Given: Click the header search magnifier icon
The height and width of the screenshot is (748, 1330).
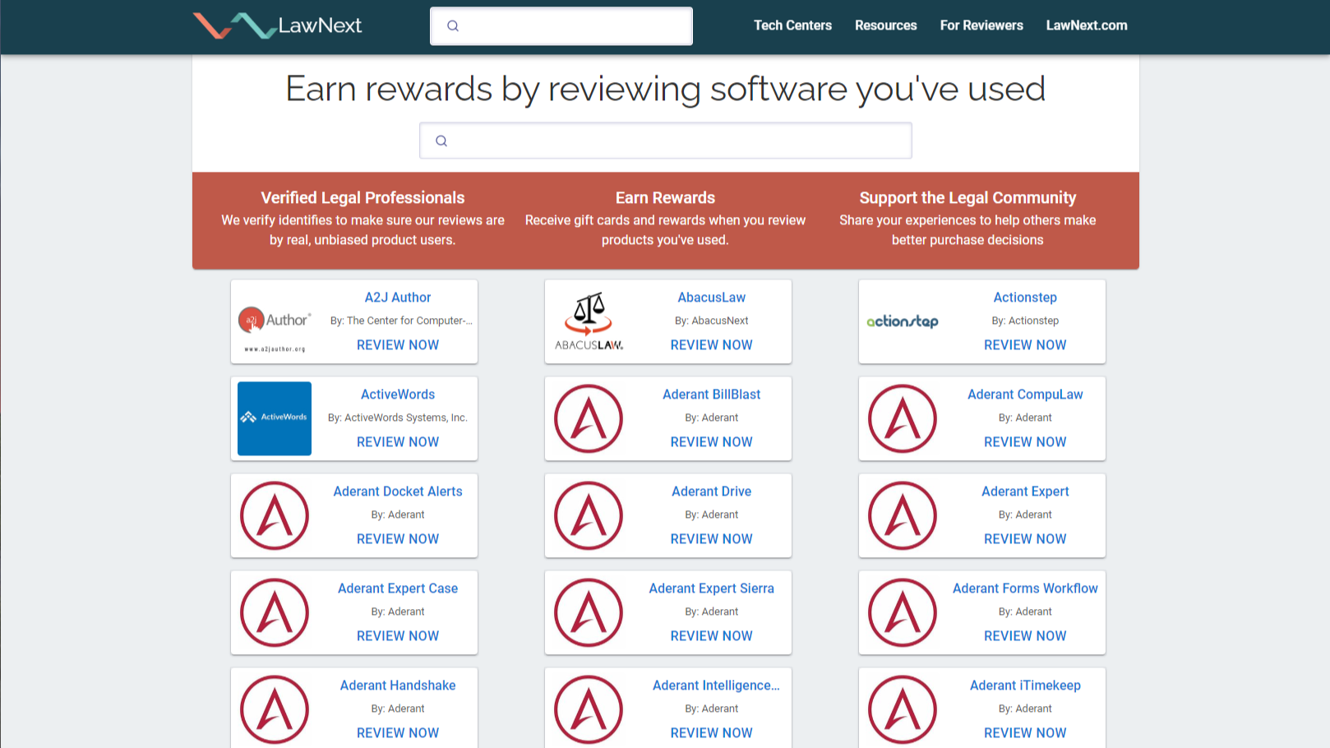Looking at the screenshot, I should tap(453, 25).
